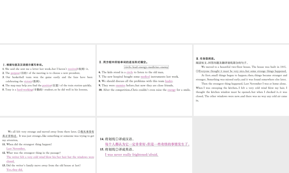Open the slide with Section I word-filling exercise
Viewport: 289px width, 173px height.
click(x=48, y=80)
